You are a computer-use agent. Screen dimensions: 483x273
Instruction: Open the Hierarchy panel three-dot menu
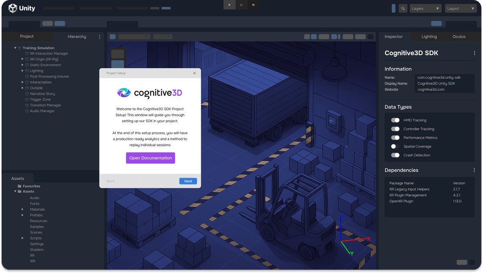pos(100,37)
